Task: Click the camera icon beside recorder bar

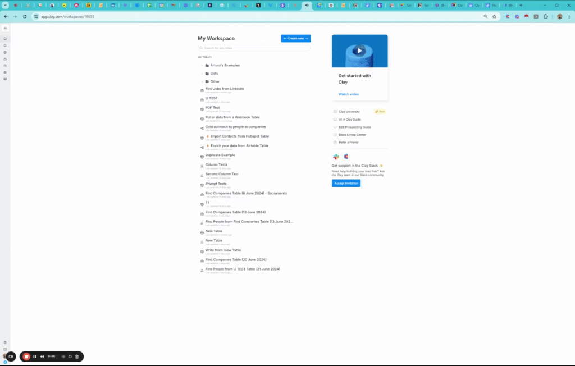Action: click(11, 356)
